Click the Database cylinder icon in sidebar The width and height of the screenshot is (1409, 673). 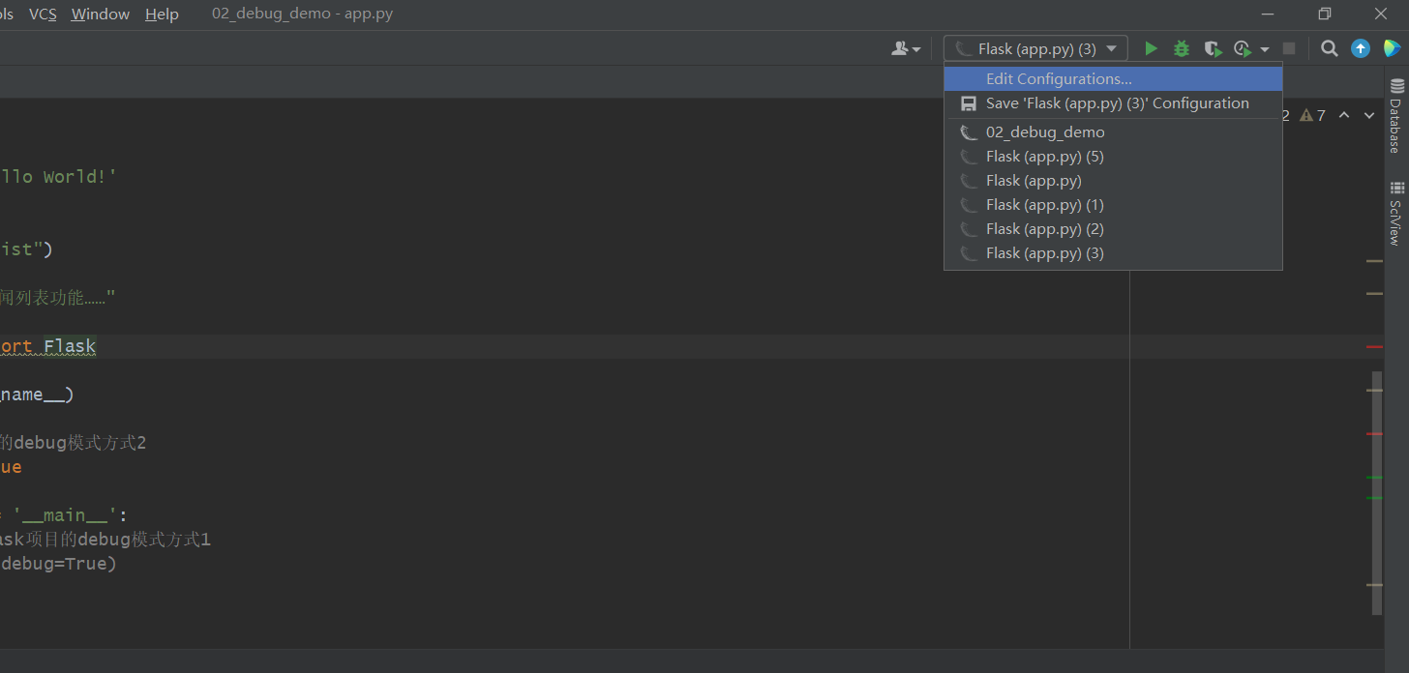coord(1396,87)
